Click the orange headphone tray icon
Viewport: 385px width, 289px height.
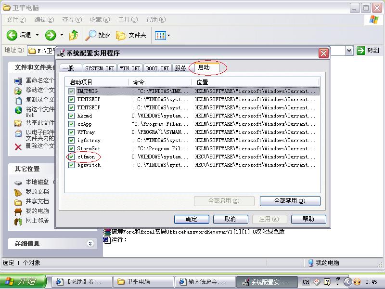click(x=357, y=282)
